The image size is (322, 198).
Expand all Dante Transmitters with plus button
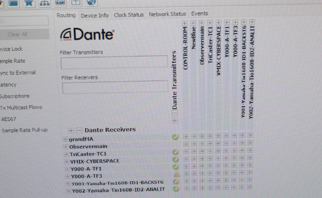175,121
